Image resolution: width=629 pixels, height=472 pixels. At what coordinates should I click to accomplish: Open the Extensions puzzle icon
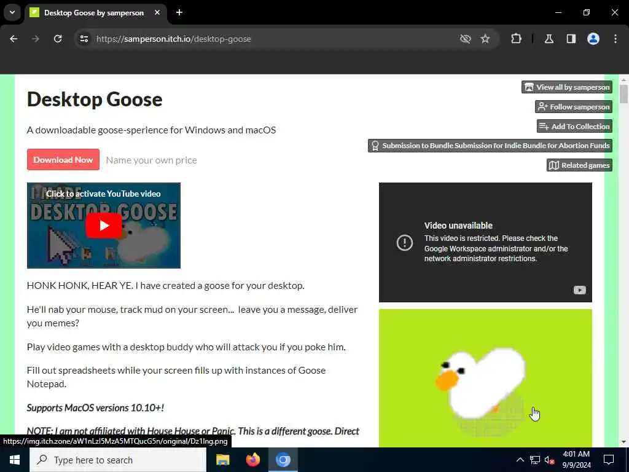pos(516,39)
